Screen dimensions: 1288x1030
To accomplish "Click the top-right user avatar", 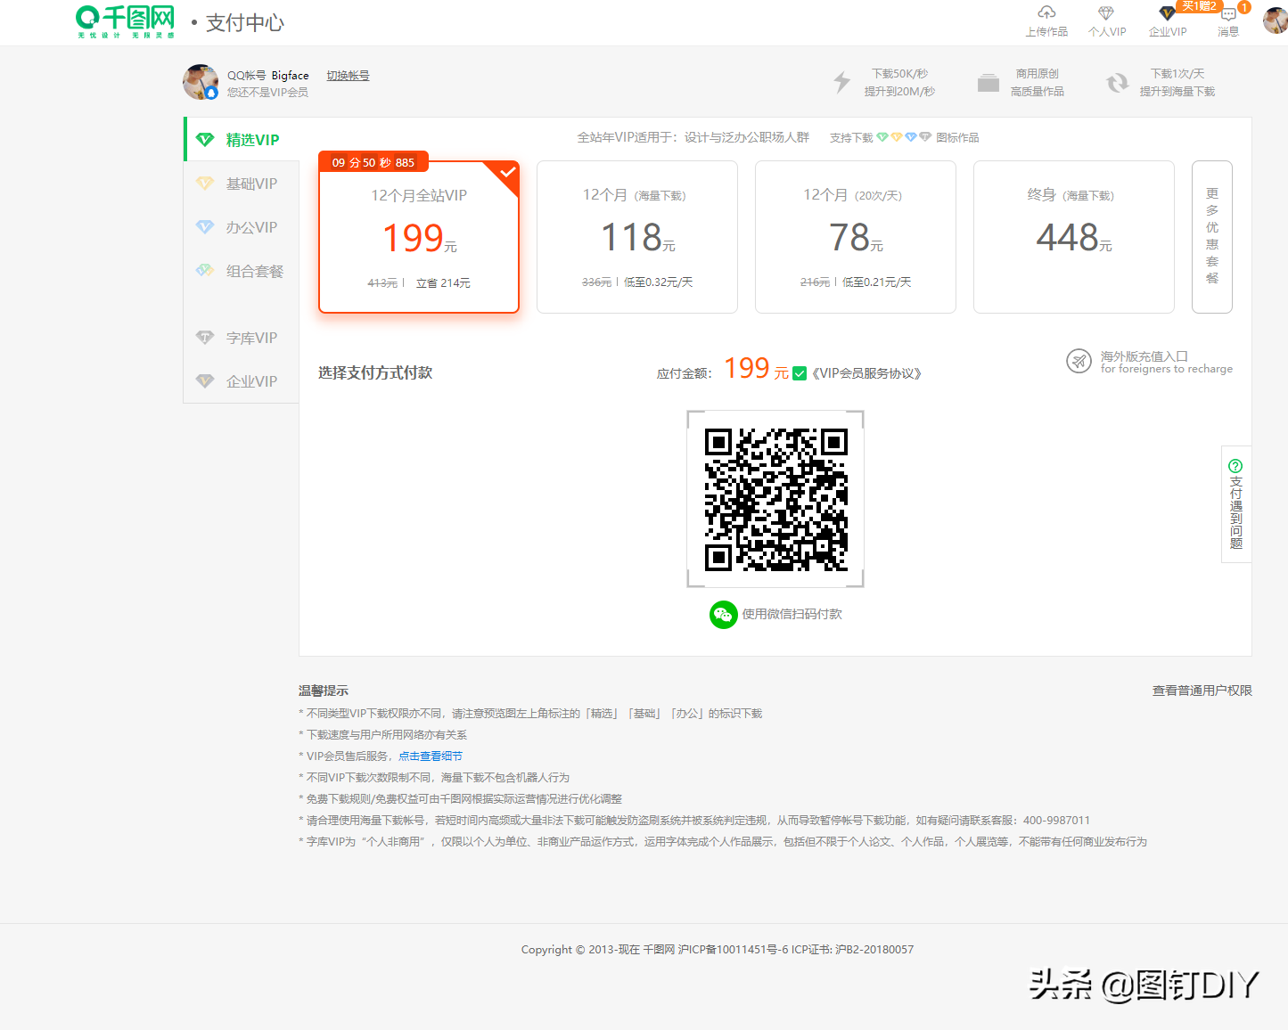I will (x=1276, y=20).
